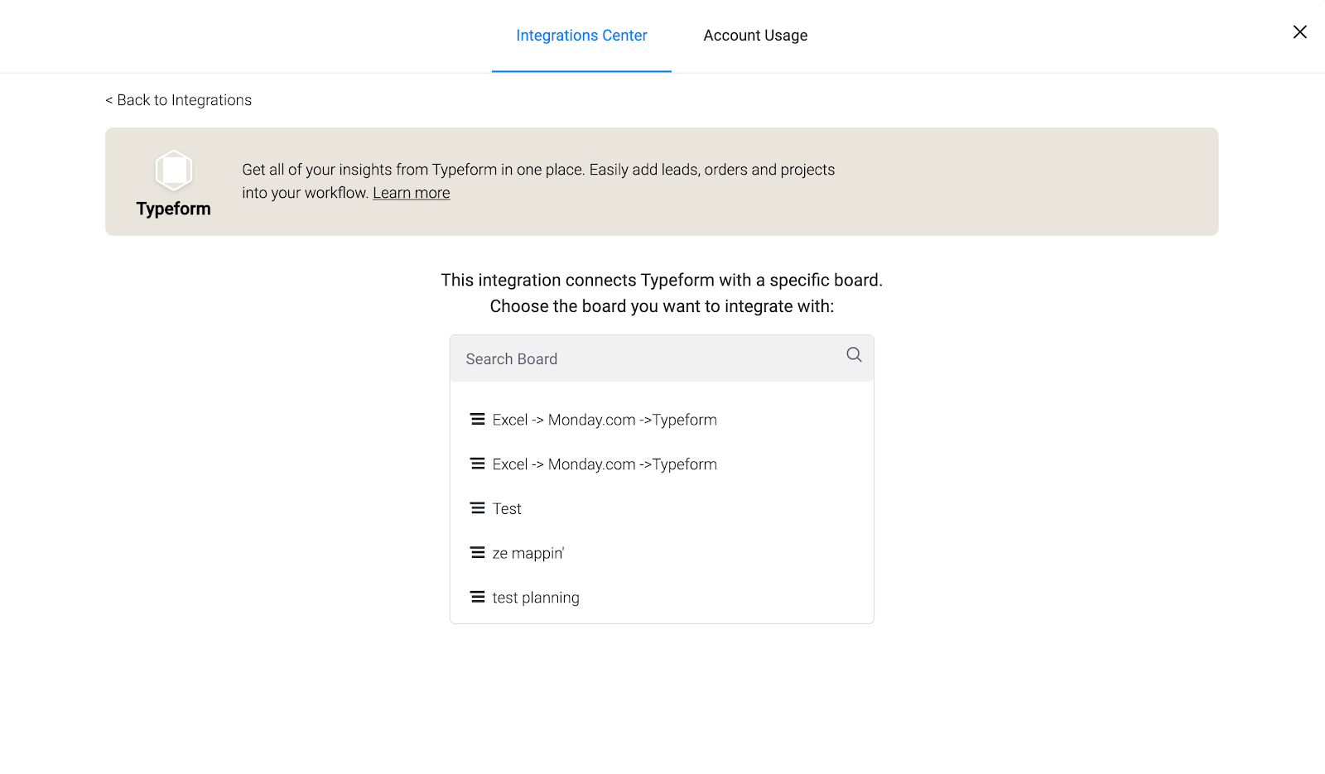Image resolution: width=1325 pixels, height=774 pixels.
Task: Choose the Test board
Action: (x=662, y=509)
